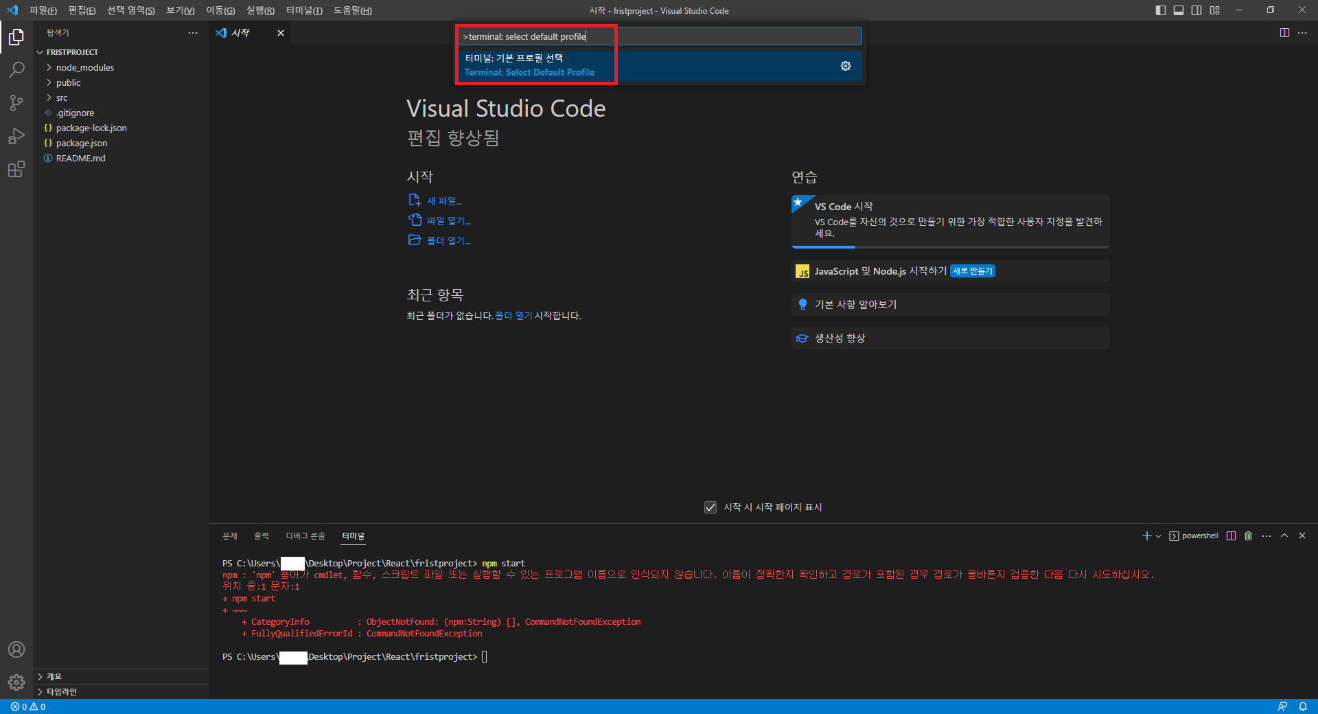Viewport: 1318px width, 714px height.
Task: Open status bar errors and warnings indicator
Action: click(x=28, y=706)
